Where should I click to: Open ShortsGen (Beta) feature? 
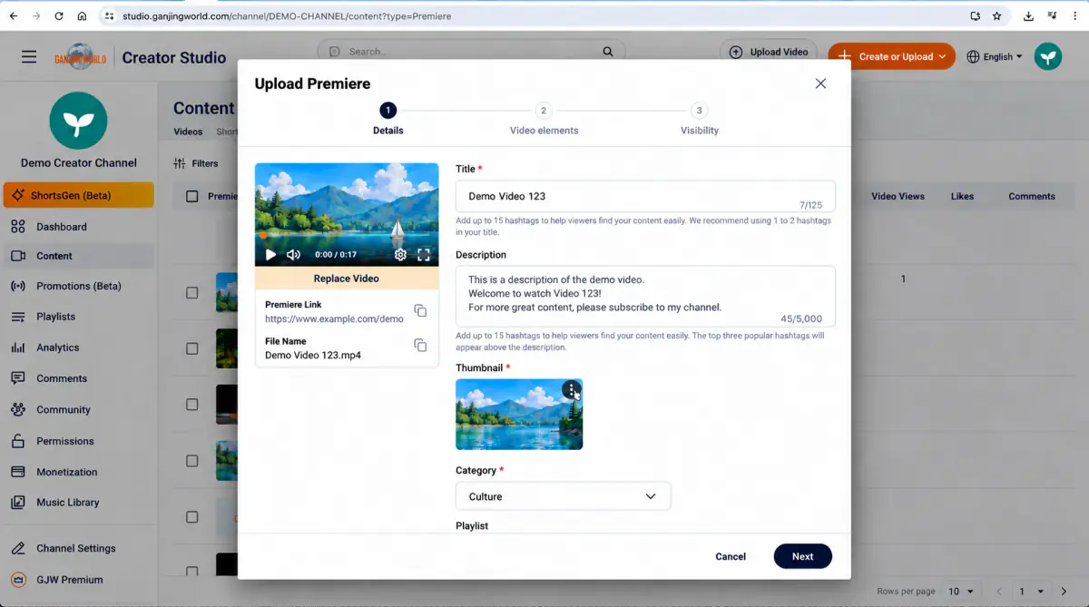[78, 195]
